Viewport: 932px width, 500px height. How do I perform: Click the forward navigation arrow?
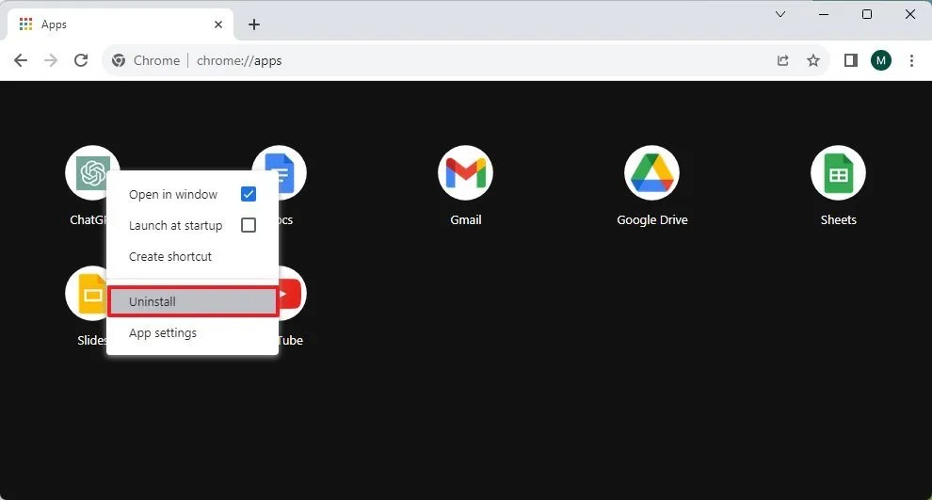point(51,60)
